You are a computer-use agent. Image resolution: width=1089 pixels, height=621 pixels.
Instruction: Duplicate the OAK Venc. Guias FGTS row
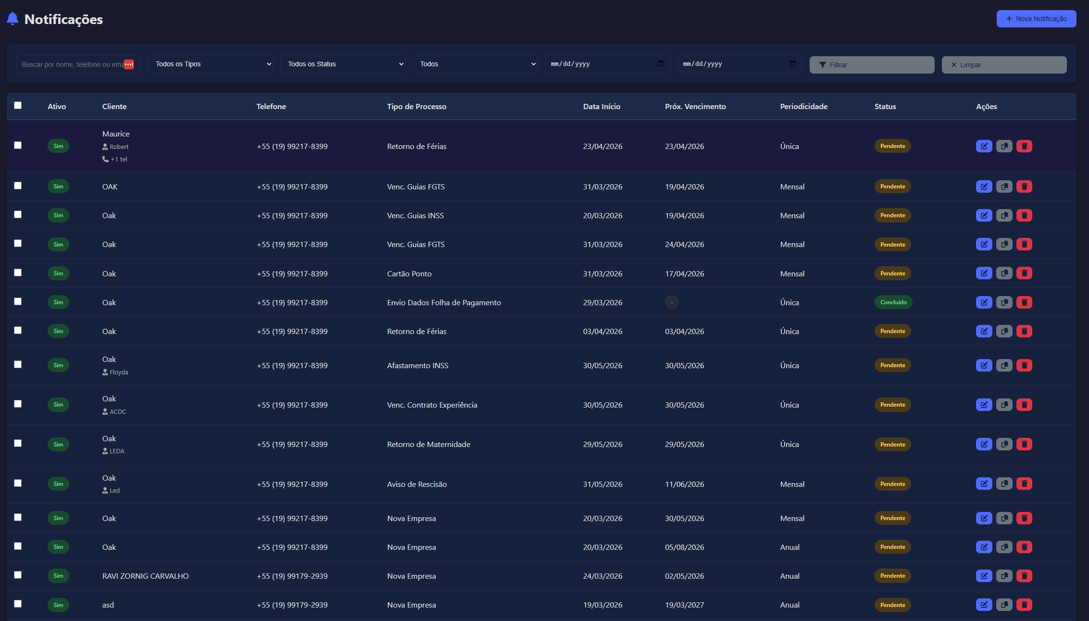[1004, 186]
